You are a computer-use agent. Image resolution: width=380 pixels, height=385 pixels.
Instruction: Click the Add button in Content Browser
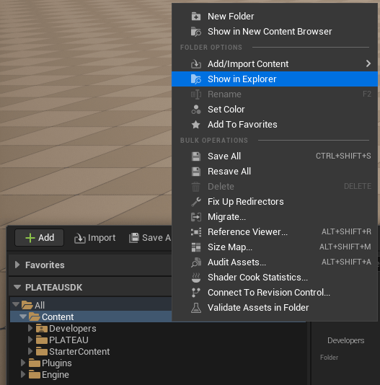40,238
